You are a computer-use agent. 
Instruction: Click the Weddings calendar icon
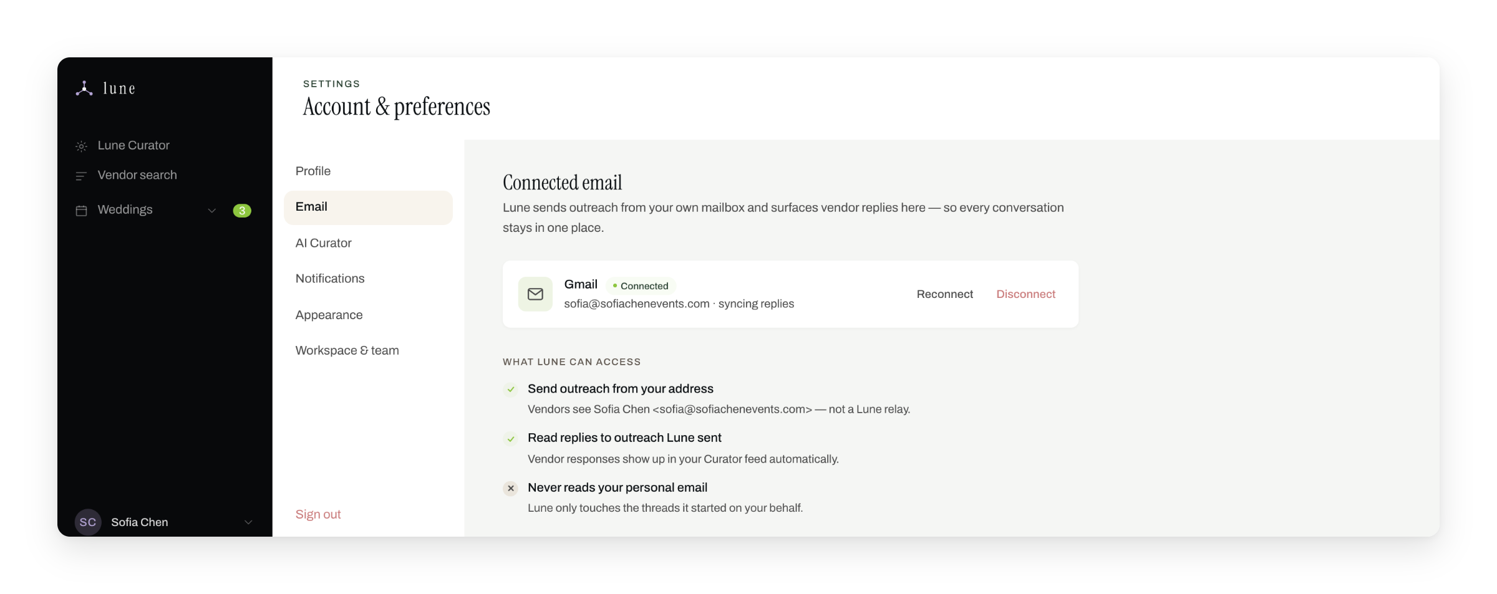[81, 211]
